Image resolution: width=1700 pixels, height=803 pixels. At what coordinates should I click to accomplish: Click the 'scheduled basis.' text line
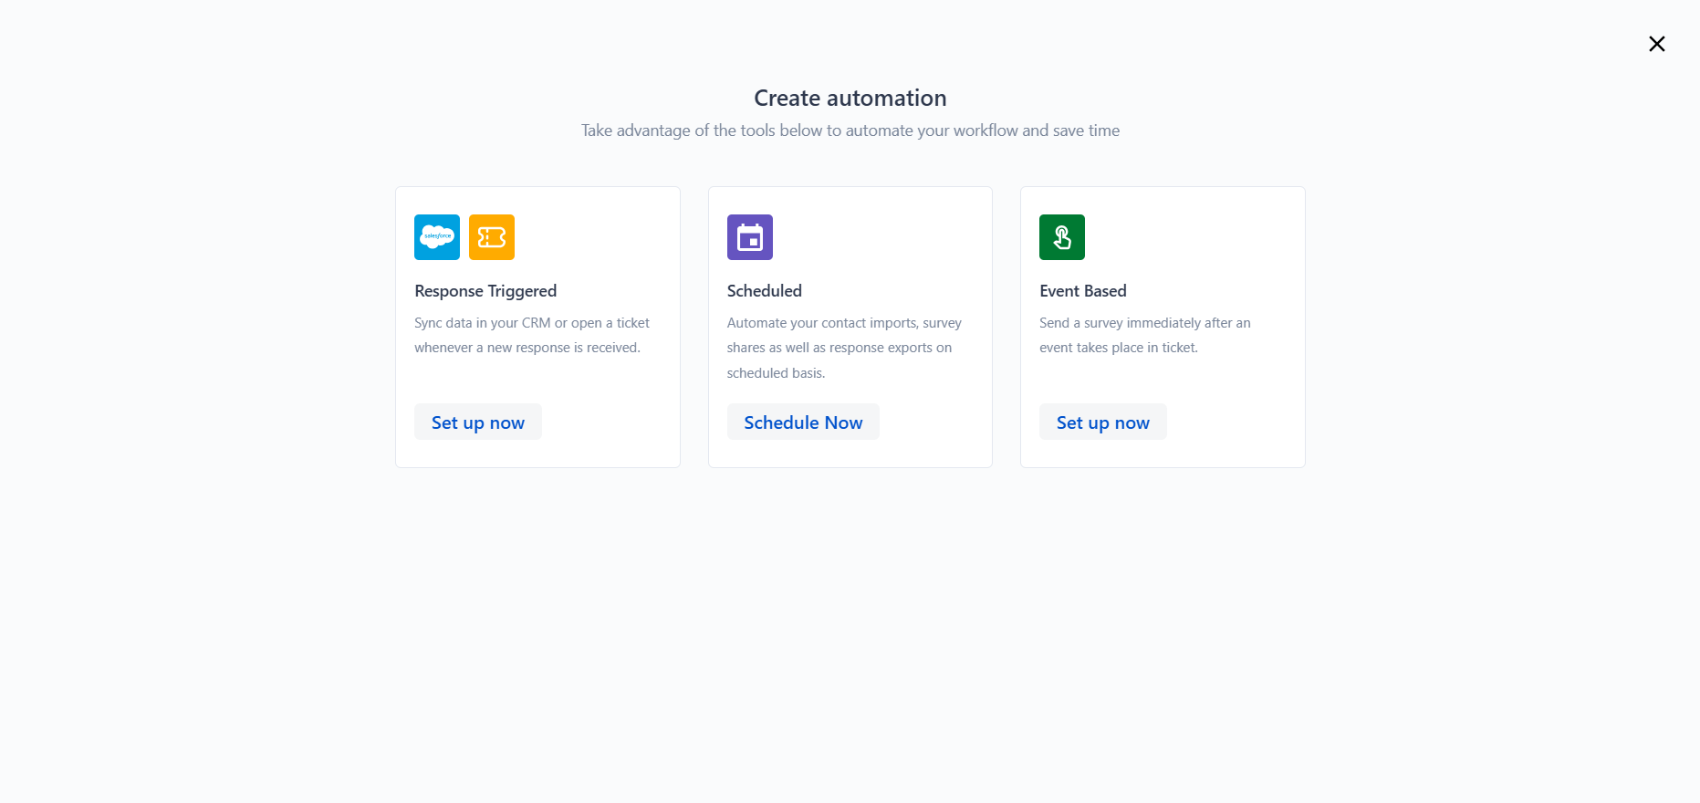[776, 373]
